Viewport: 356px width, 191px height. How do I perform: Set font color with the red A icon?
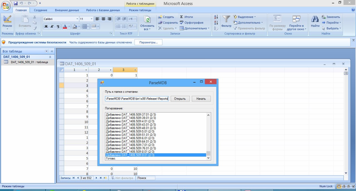[65, 27]
